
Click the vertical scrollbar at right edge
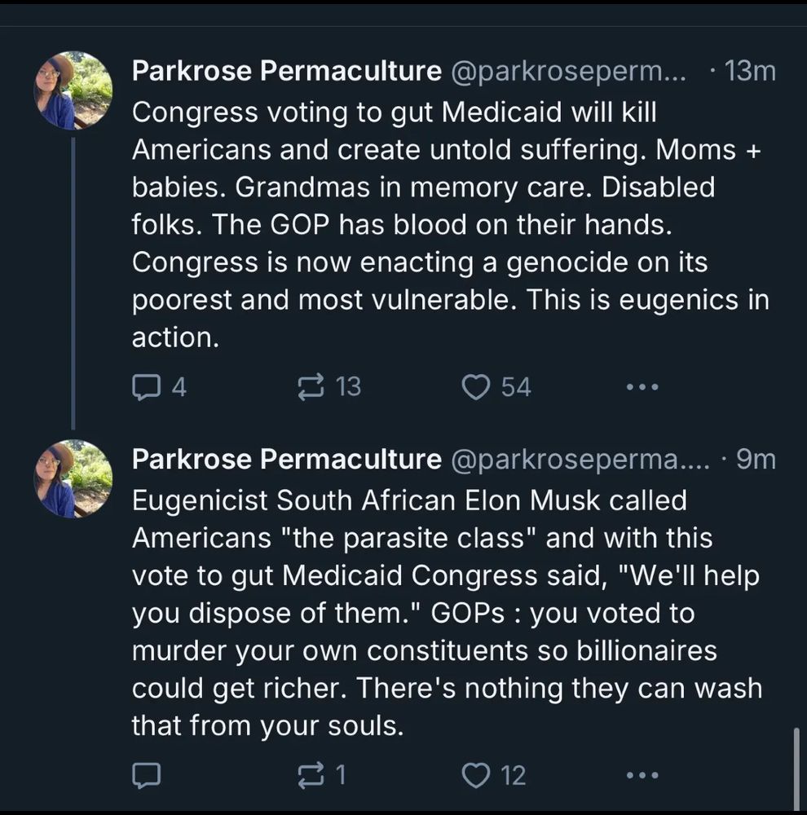797,769
